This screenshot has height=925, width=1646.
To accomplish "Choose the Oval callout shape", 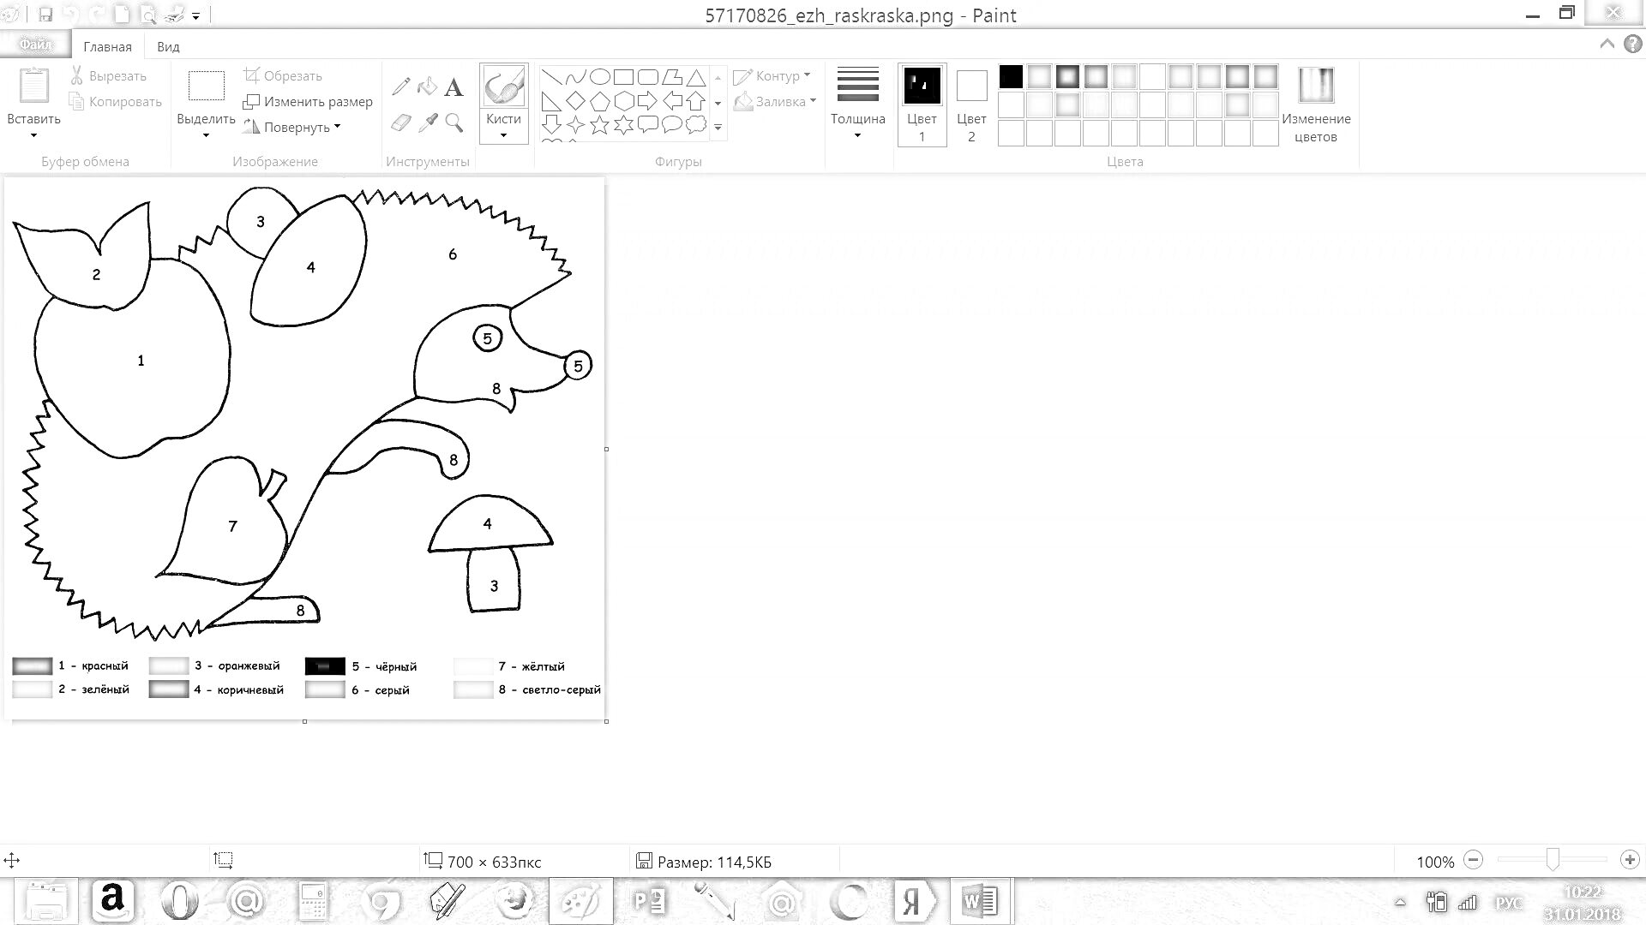I will point(671,125).
